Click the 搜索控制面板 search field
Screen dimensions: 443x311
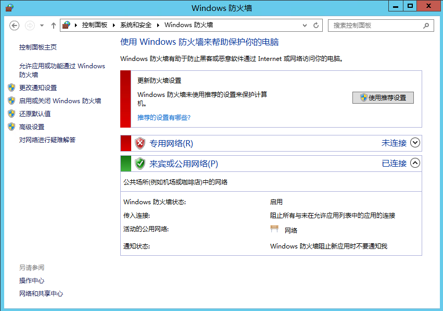click(375, 25)
